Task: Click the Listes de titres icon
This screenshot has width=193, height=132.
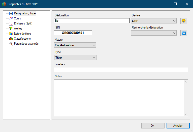Action: click(11, 34)
